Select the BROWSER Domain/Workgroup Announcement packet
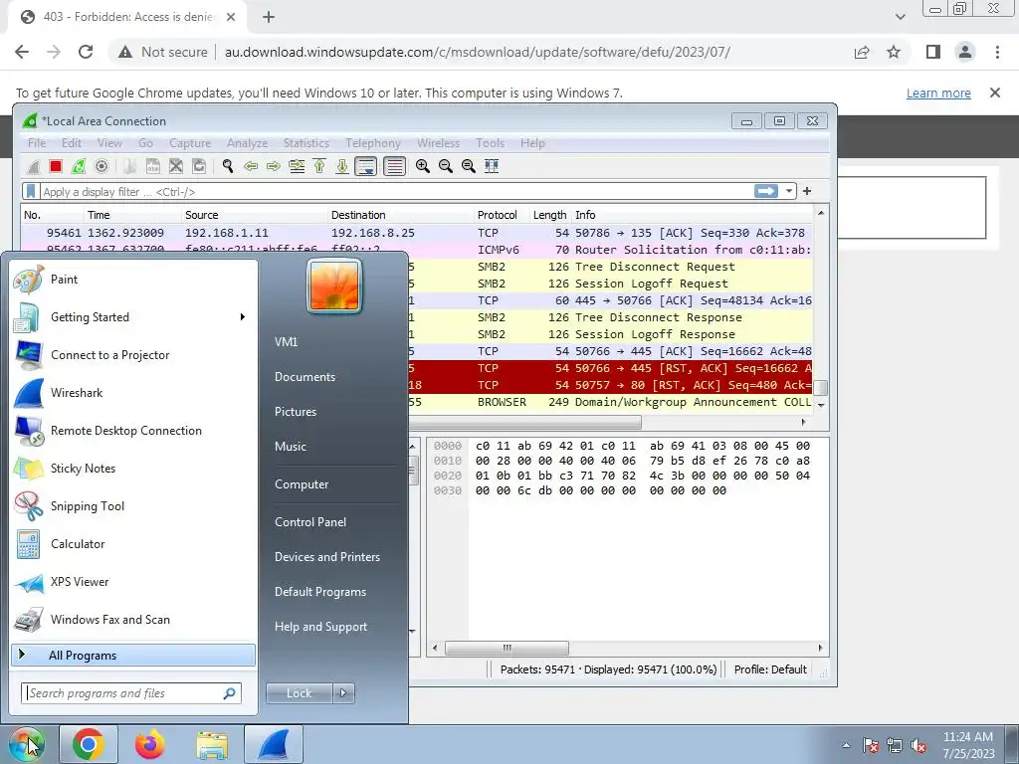The image size is (1019, 764). pos(611,402)
